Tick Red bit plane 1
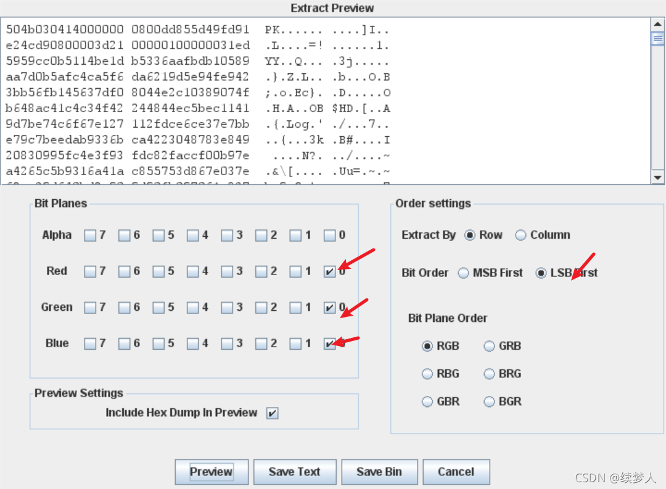 pos(295,271)
